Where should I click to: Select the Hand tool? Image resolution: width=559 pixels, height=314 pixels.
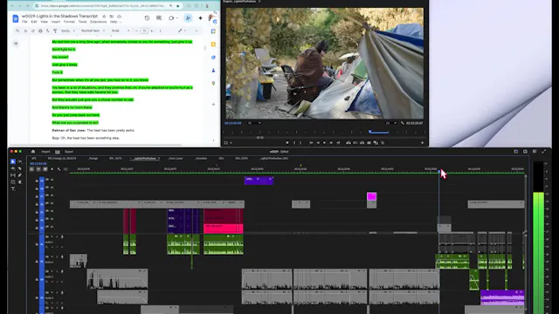[19, 182]
